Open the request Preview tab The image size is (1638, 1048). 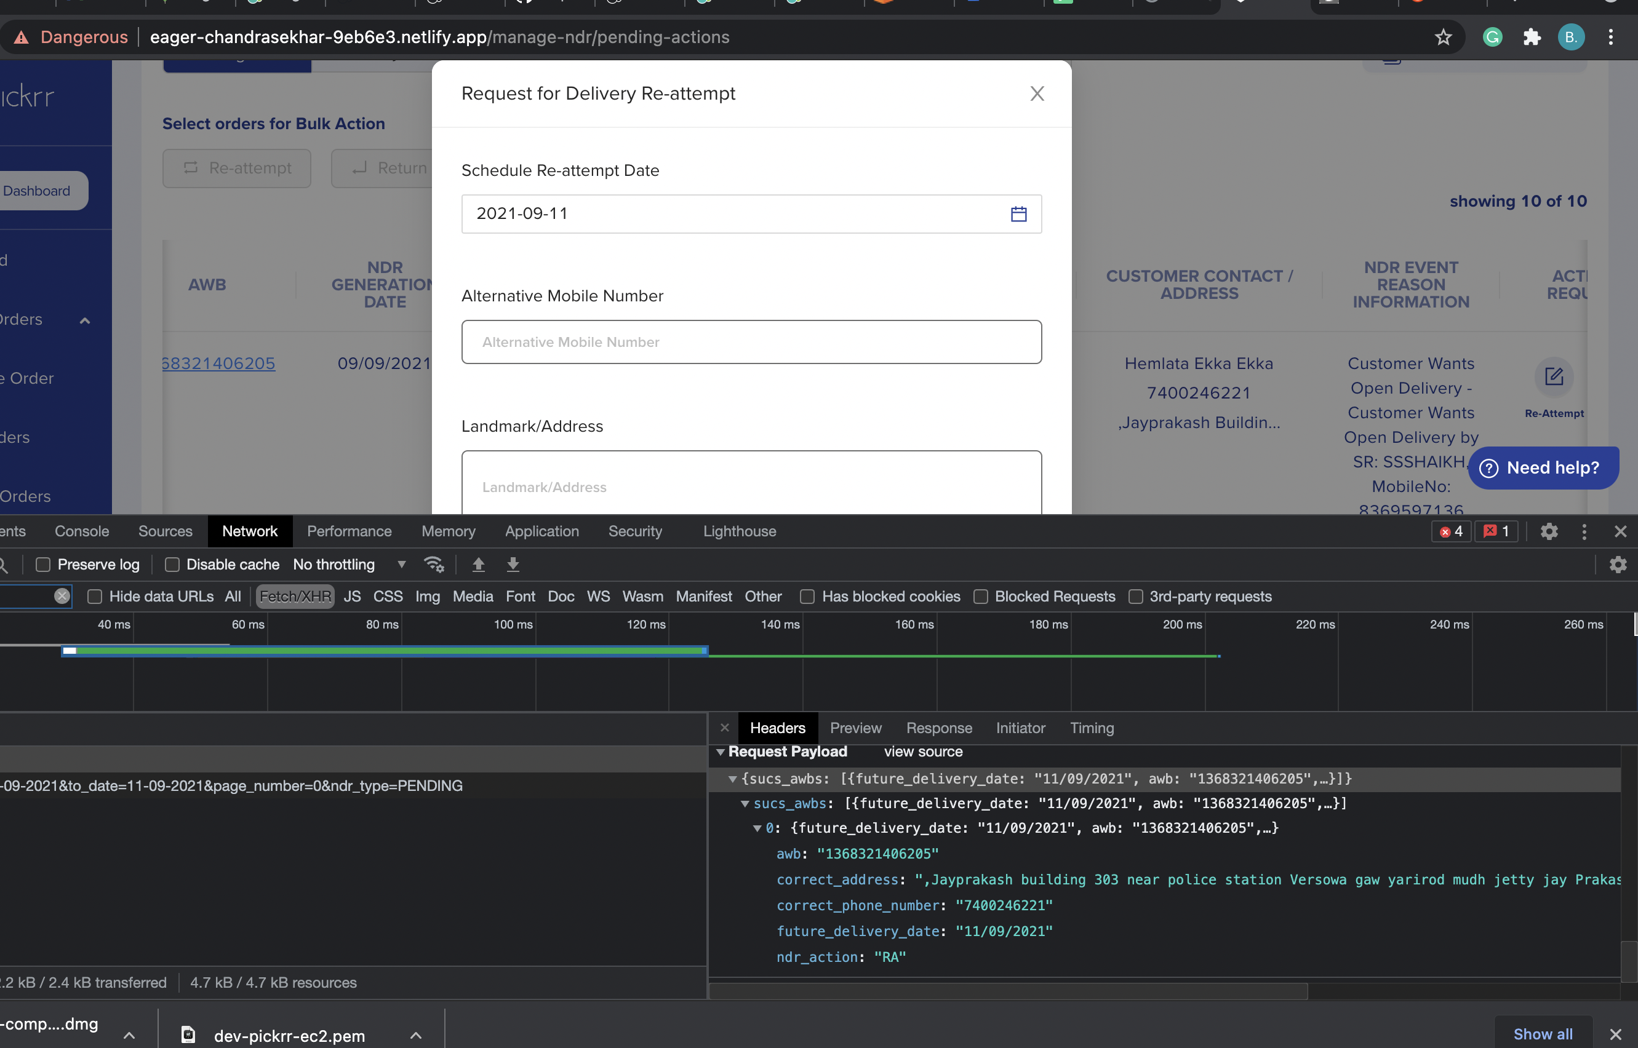point(856,728)
